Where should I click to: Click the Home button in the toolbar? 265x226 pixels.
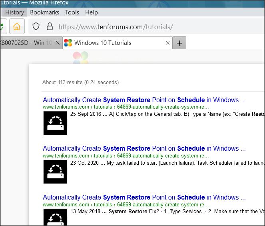pos(17,26)
